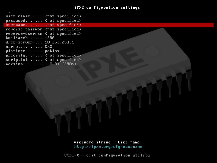217x163 pixels.
Task: Click the 'username:string - User name' description
Action: 107,142
